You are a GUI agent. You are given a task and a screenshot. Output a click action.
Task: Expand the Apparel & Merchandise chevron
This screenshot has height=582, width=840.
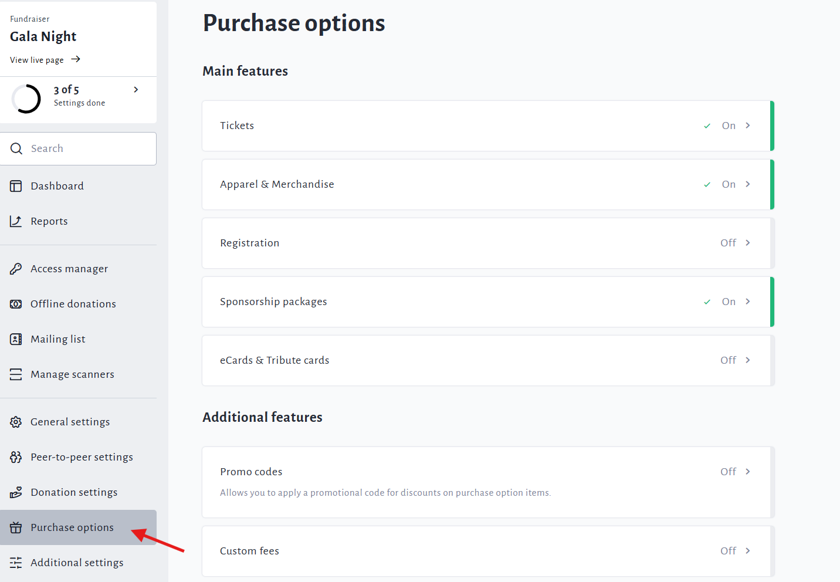(x=748, y=184)
